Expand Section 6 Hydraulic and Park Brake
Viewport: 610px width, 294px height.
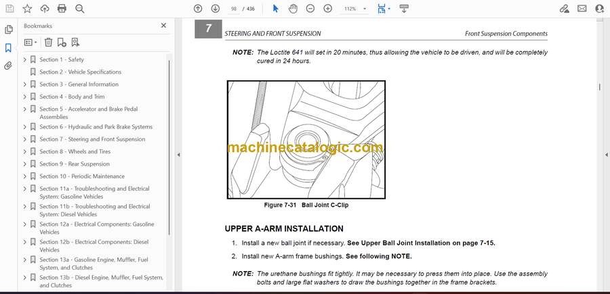click(x=25, y=127)
